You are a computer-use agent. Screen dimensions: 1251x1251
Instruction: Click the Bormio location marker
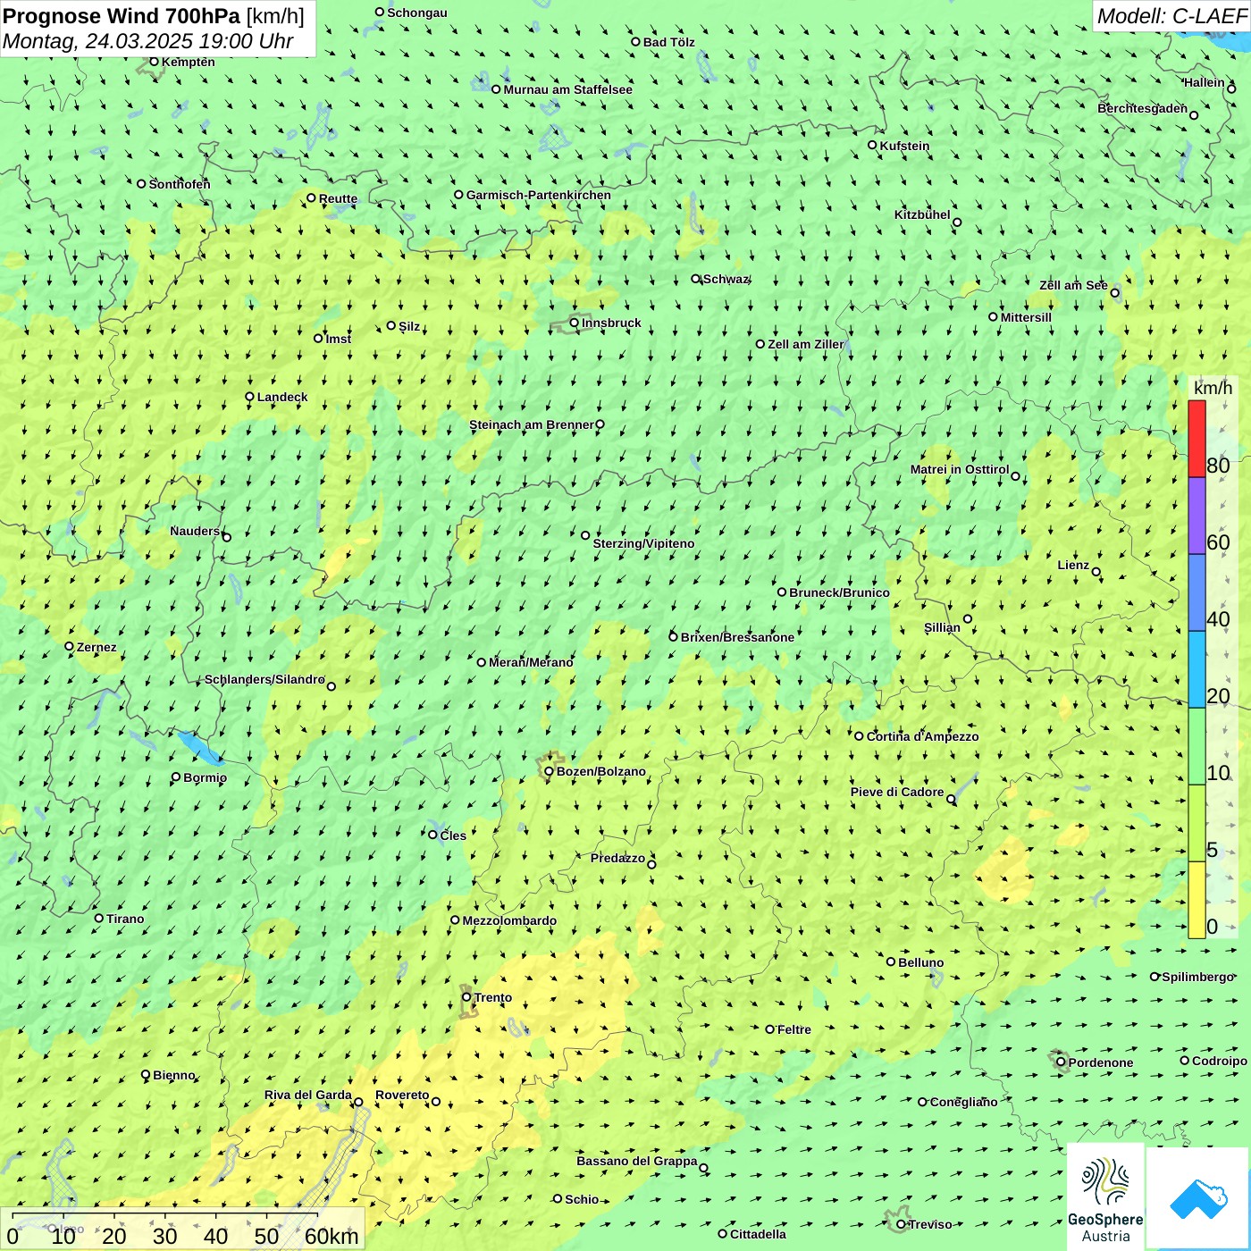tap(176, 777)
